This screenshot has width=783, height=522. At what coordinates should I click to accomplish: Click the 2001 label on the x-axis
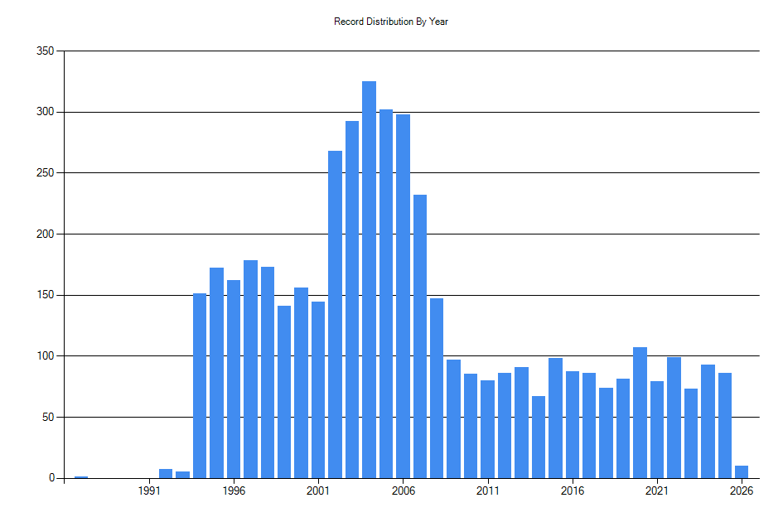click(x=317, y=489)
